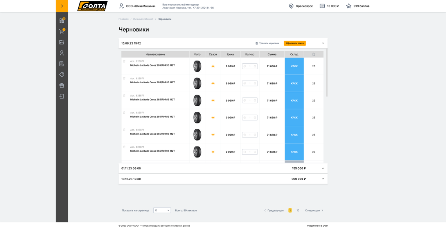This screenshot has width=446, height=229.
Task: Click the Разработано в ООО footer link
Action: (317, 226)
